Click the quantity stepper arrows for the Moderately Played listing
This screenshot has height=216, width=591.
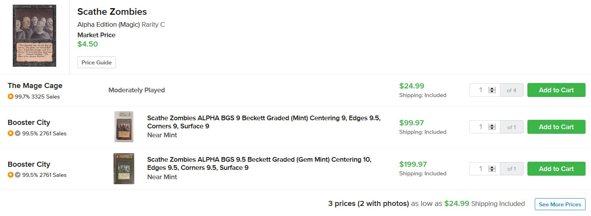[492, 90]
